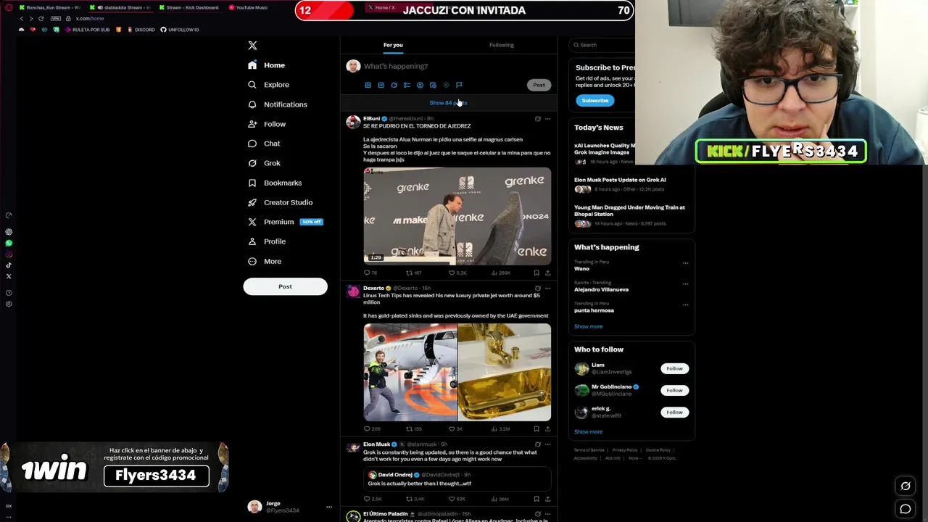Share ElBuni's post
928x522 pixels.
click(547, 273)
